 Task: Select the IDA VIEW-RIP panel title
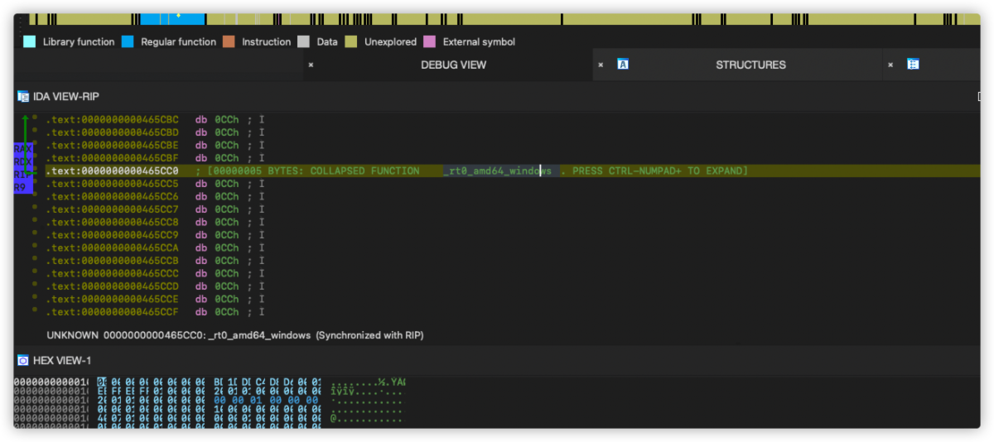pyautogui.click(x=66, y=97)
